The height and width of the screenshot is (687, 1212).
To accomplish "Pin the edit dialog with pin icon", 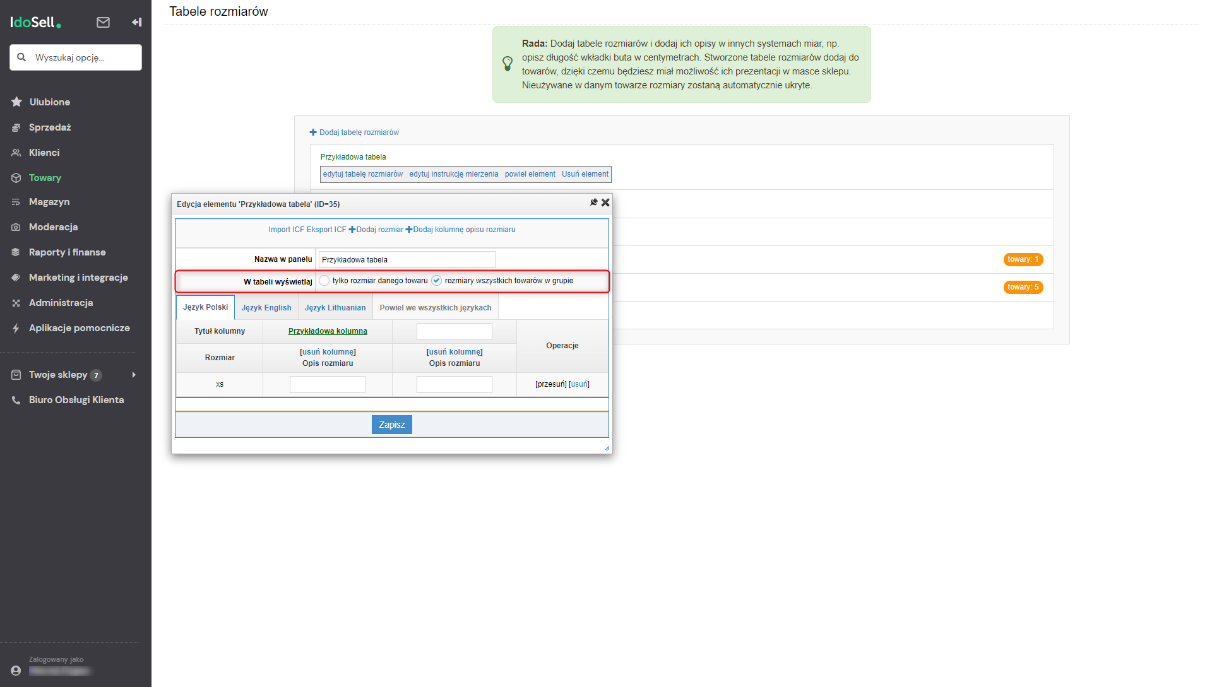I will (x=593, y=203).
